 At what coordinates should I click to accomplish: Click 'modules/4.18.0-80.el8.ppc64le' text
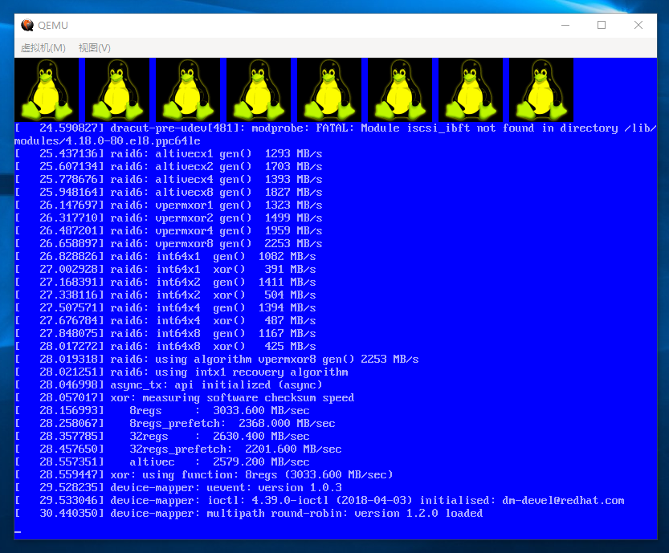108,140
